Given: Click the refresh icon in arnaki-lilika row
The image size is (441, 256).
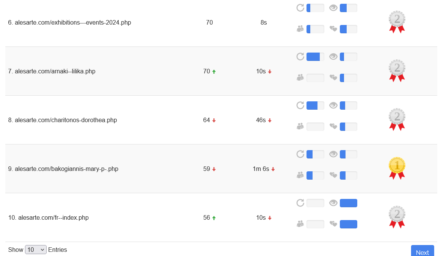Looking at the screenshot, I should (300, 57).
